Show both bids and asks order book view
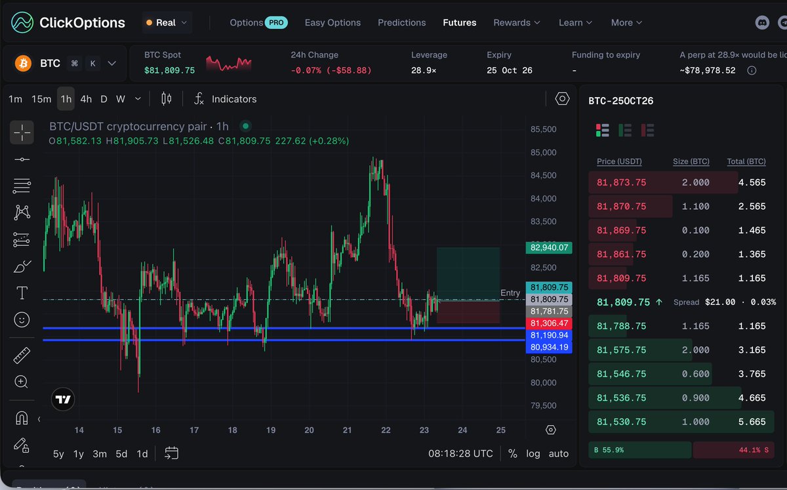The image size is (787, 490). point(602,130)
